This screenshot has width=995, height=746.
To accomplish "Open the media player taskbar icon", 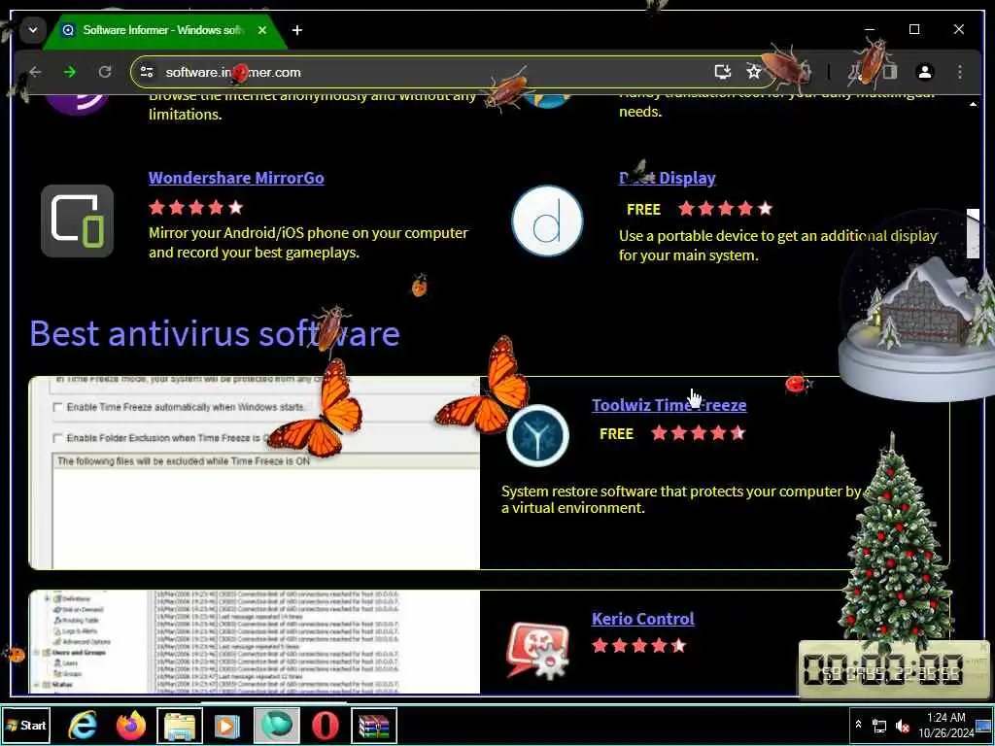I will [227, 726].
